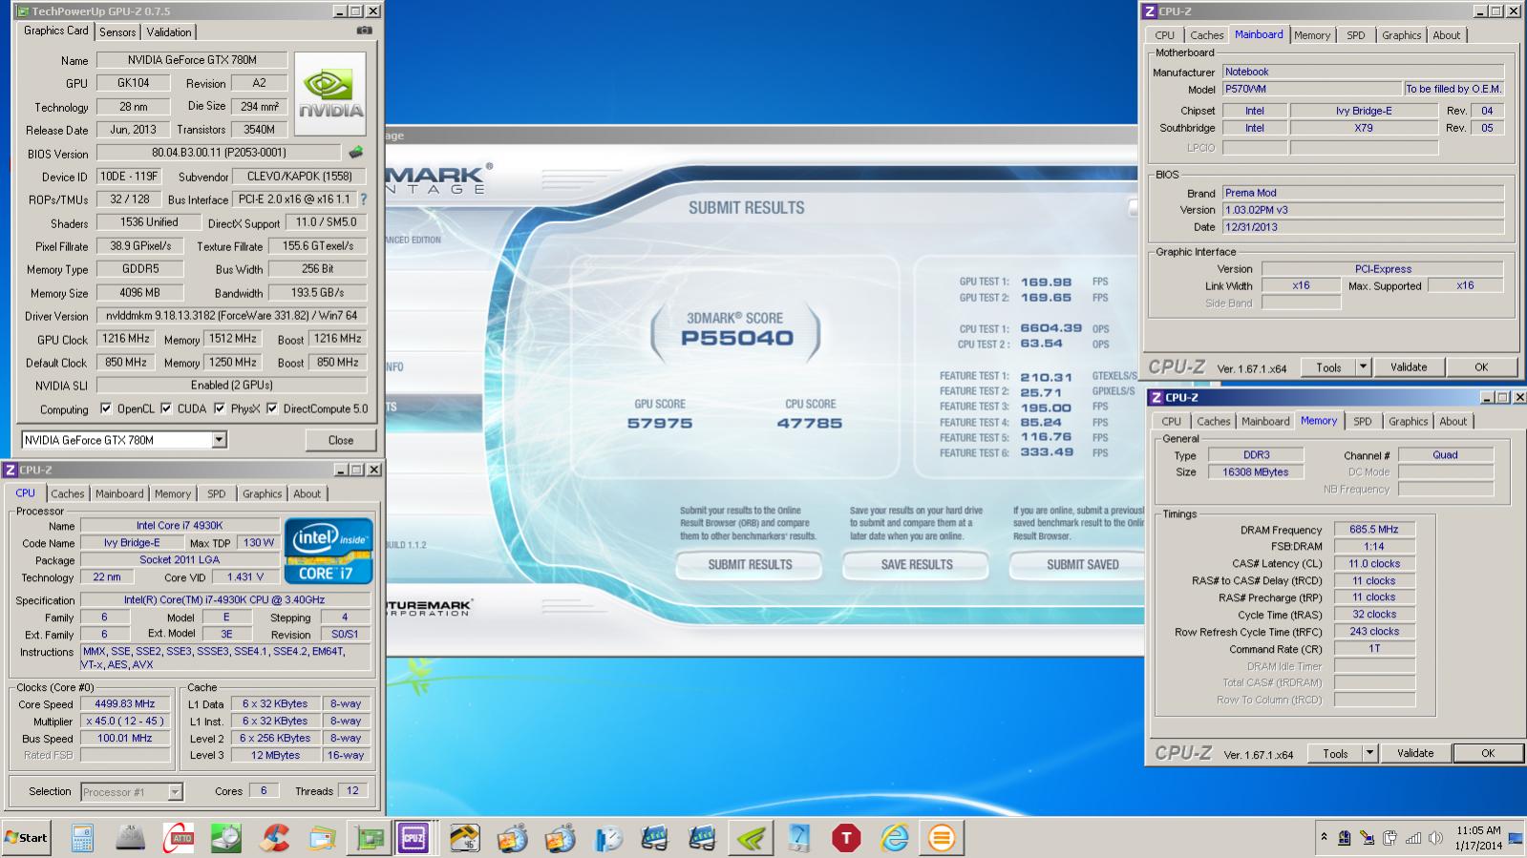Show hidden system tray icons

point(1324,837)
